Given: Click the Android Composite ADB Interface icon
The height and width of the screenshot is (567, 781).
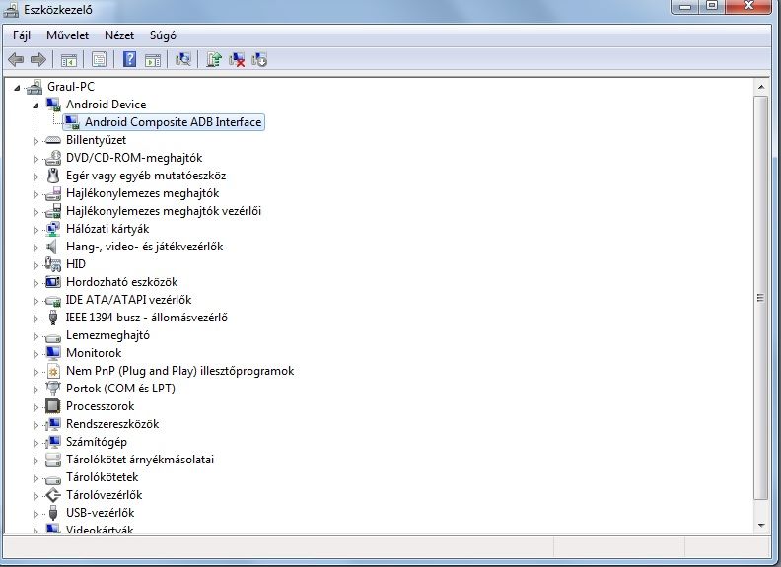Looking at the screenshot, I should tap(72, 122).
